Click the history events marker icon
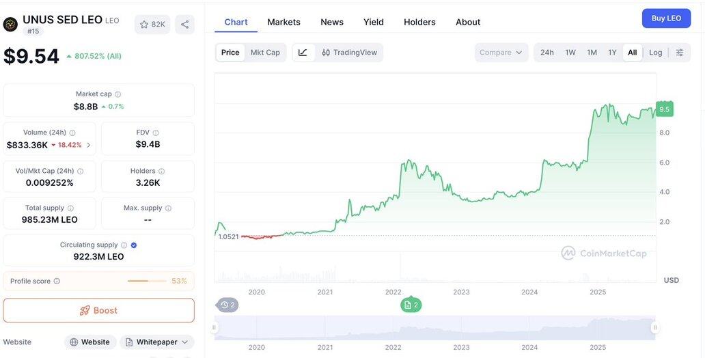The width and height of the screenshot is (705, 358). click(227, 305)
